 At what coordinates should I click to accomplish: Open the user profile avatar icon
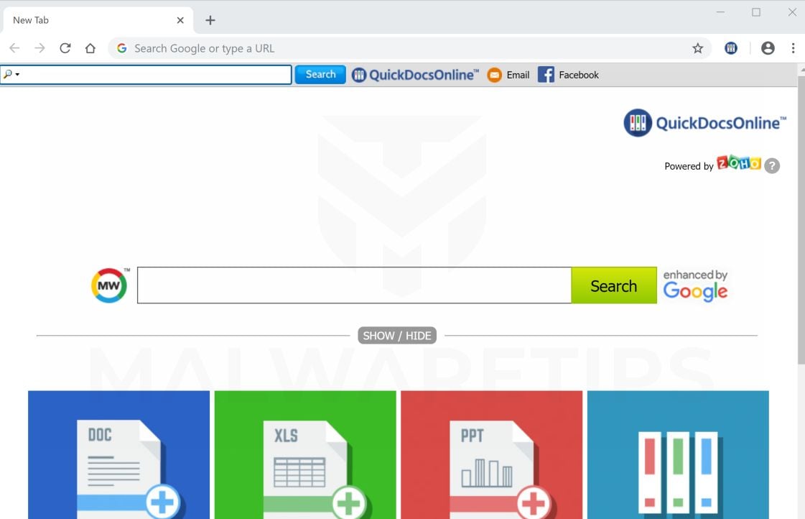768,48
